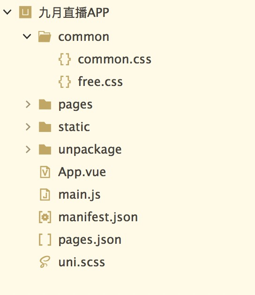Viewport: 255px width, 295px height.
Task: Click the gear icon of manifest.json
Action: (45, 217)
